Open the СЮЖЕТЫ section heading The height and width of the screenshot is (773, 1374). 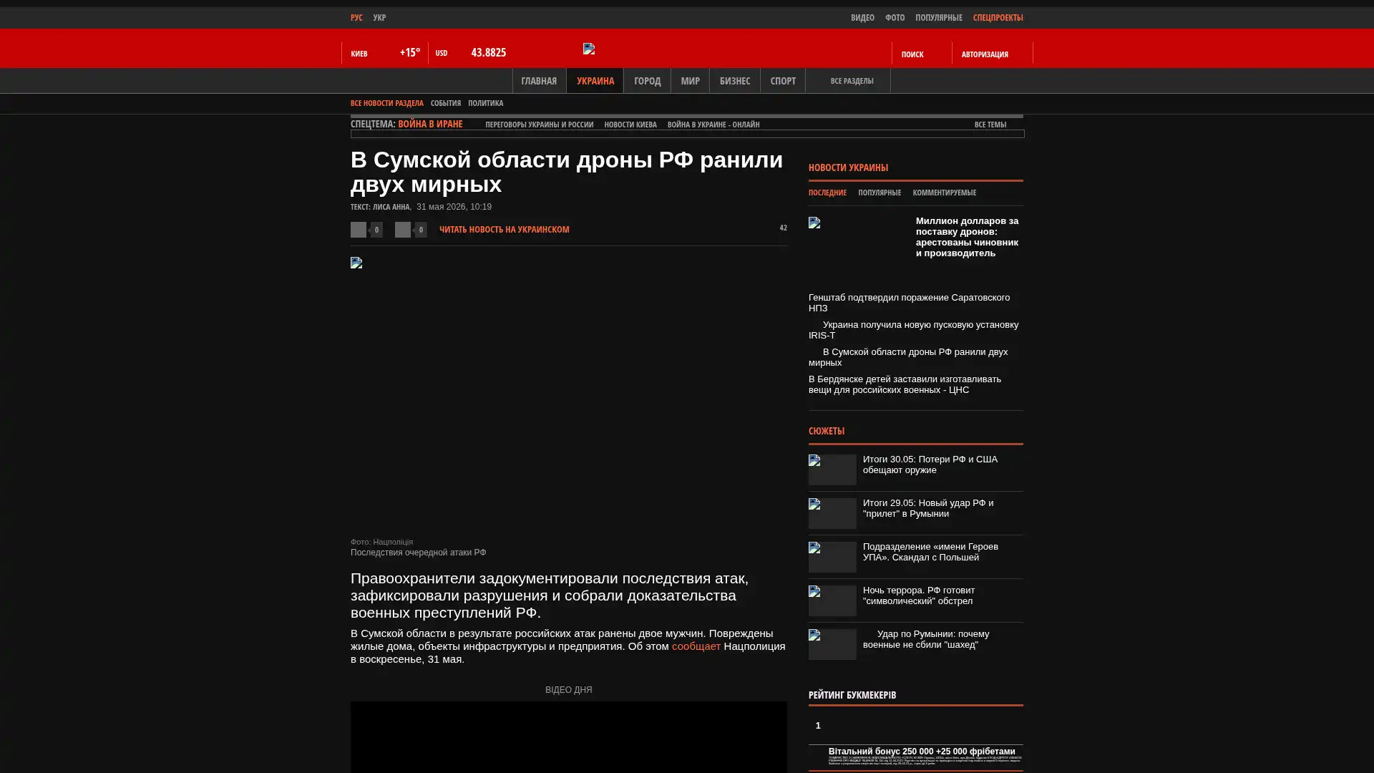click(827, 431)
